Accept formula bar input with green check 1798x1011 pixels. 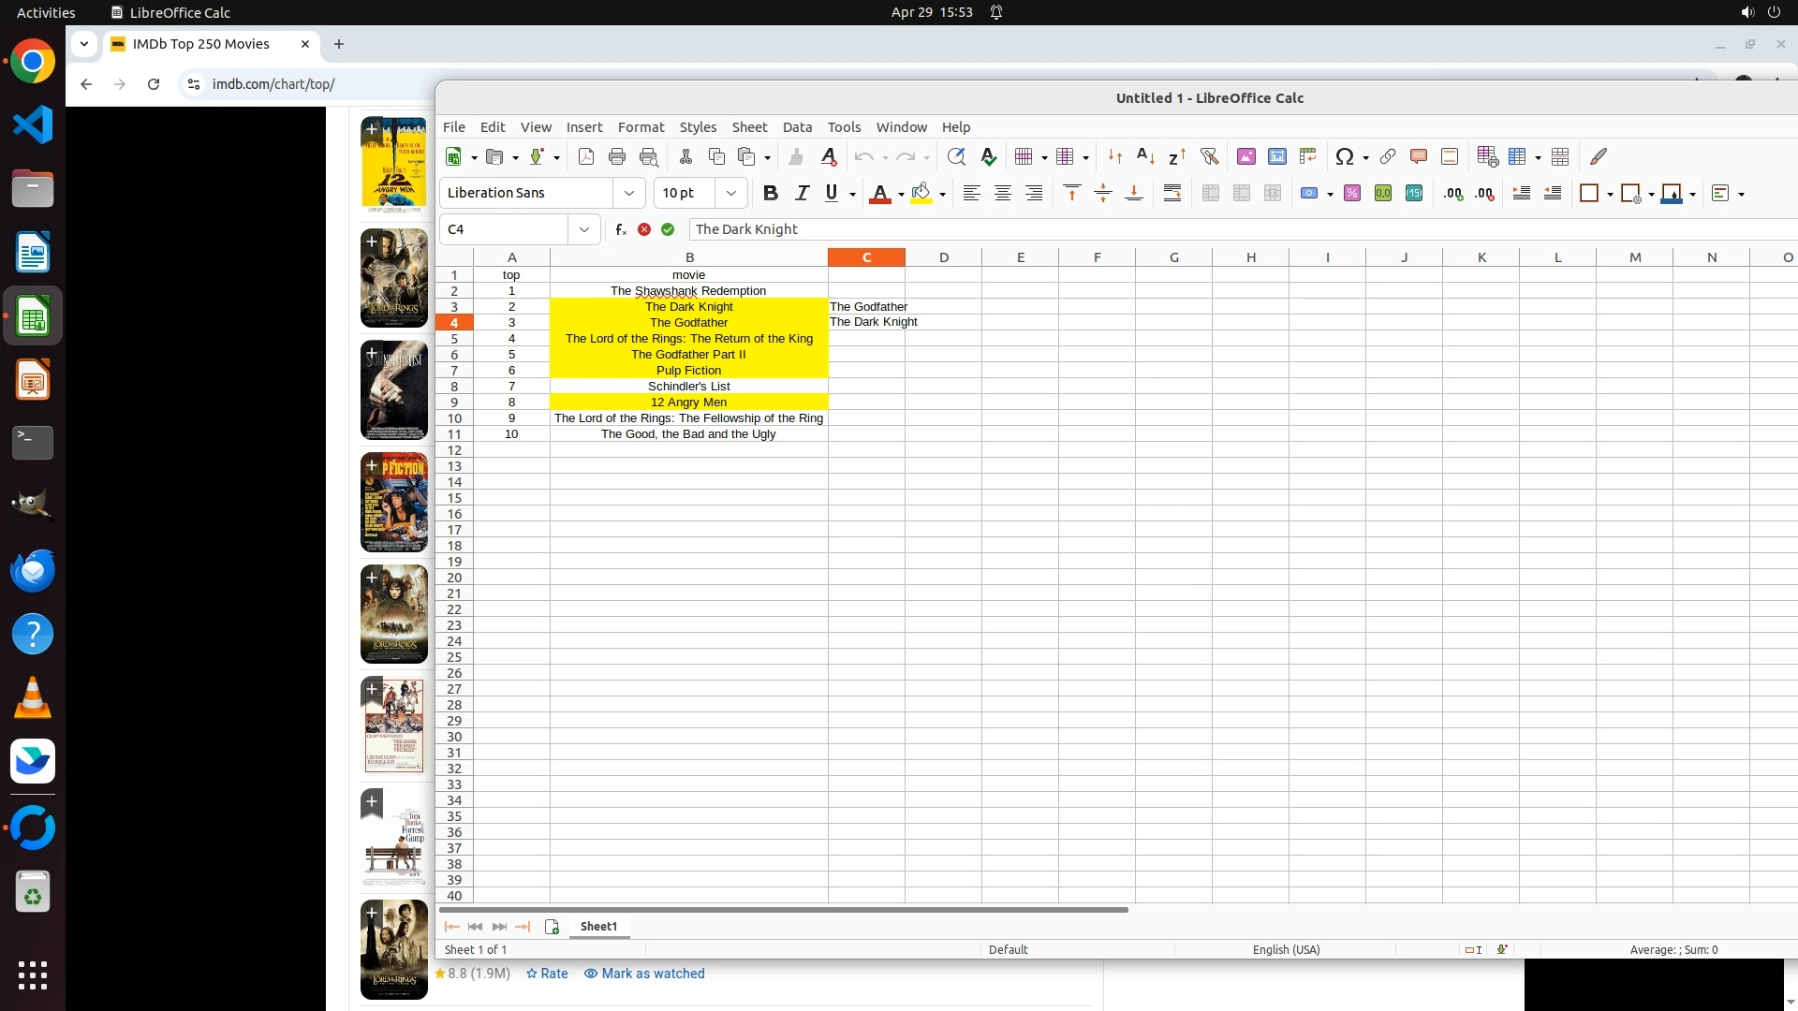point(668,229)
